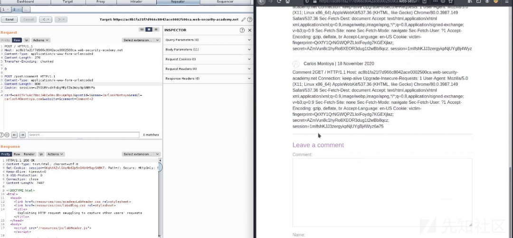Focus the request Search field
This screenshot has height=238, width=513.
pyautogui.click(x=84, y=135)
